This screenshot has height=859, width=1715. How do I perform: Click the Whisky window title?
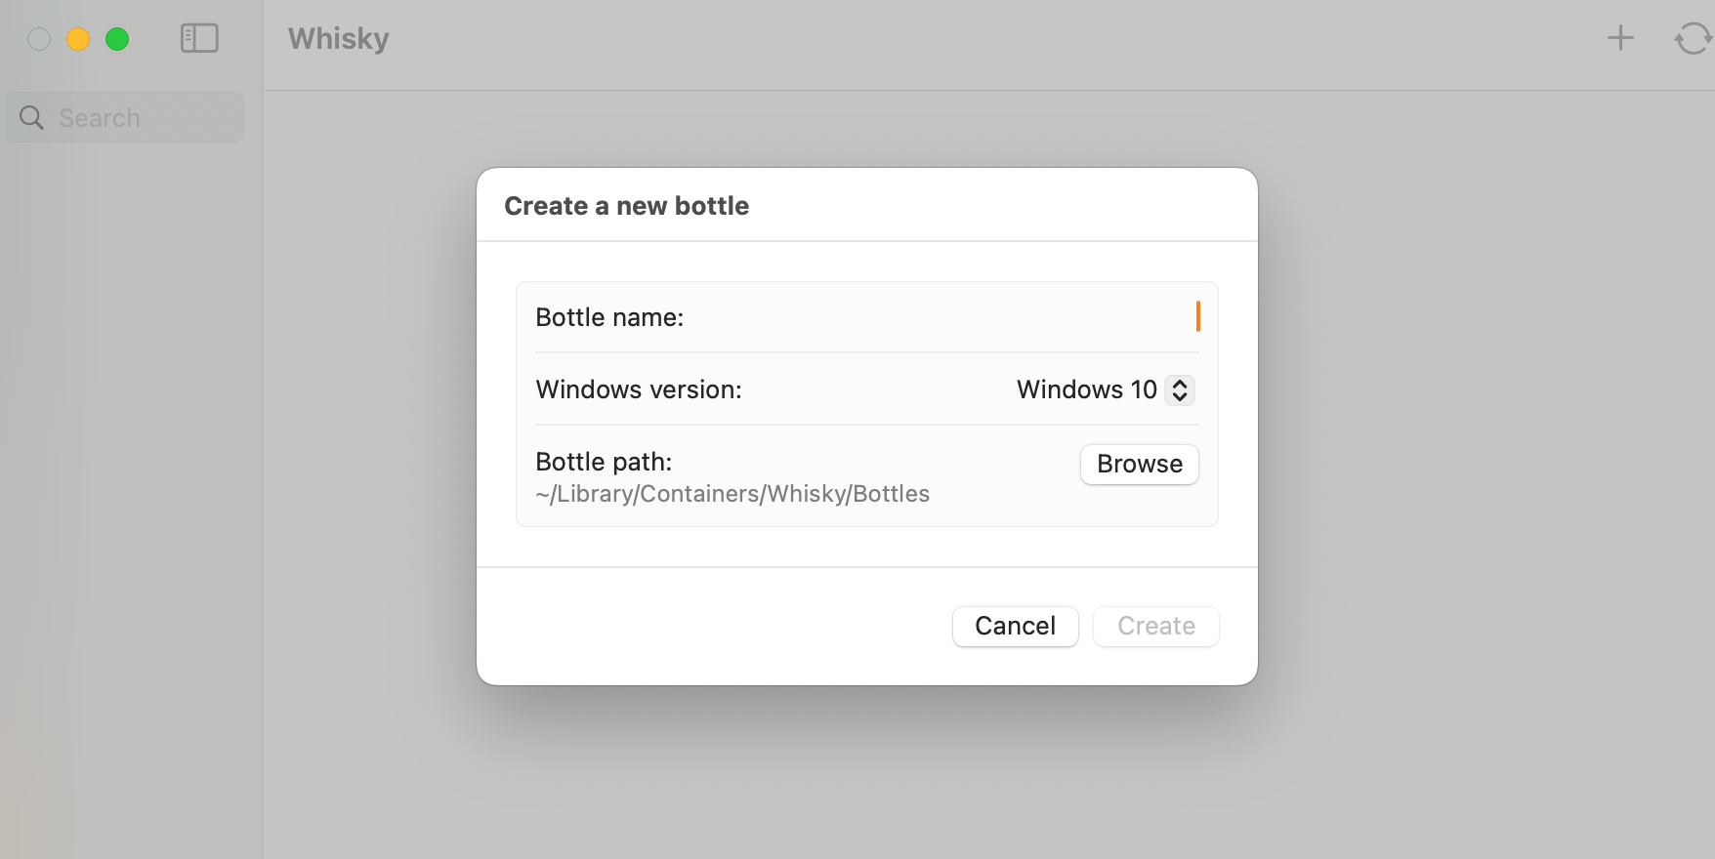click(338, 39)
